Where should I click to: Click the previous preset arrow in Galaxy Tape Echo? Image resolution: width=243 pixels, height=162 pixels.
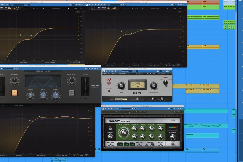point(103,112)
